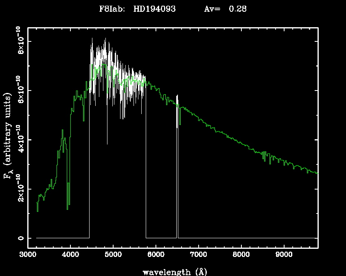Click the Av= 0.28 extinction value
The image size is (346, 276).
click(225, 9)
